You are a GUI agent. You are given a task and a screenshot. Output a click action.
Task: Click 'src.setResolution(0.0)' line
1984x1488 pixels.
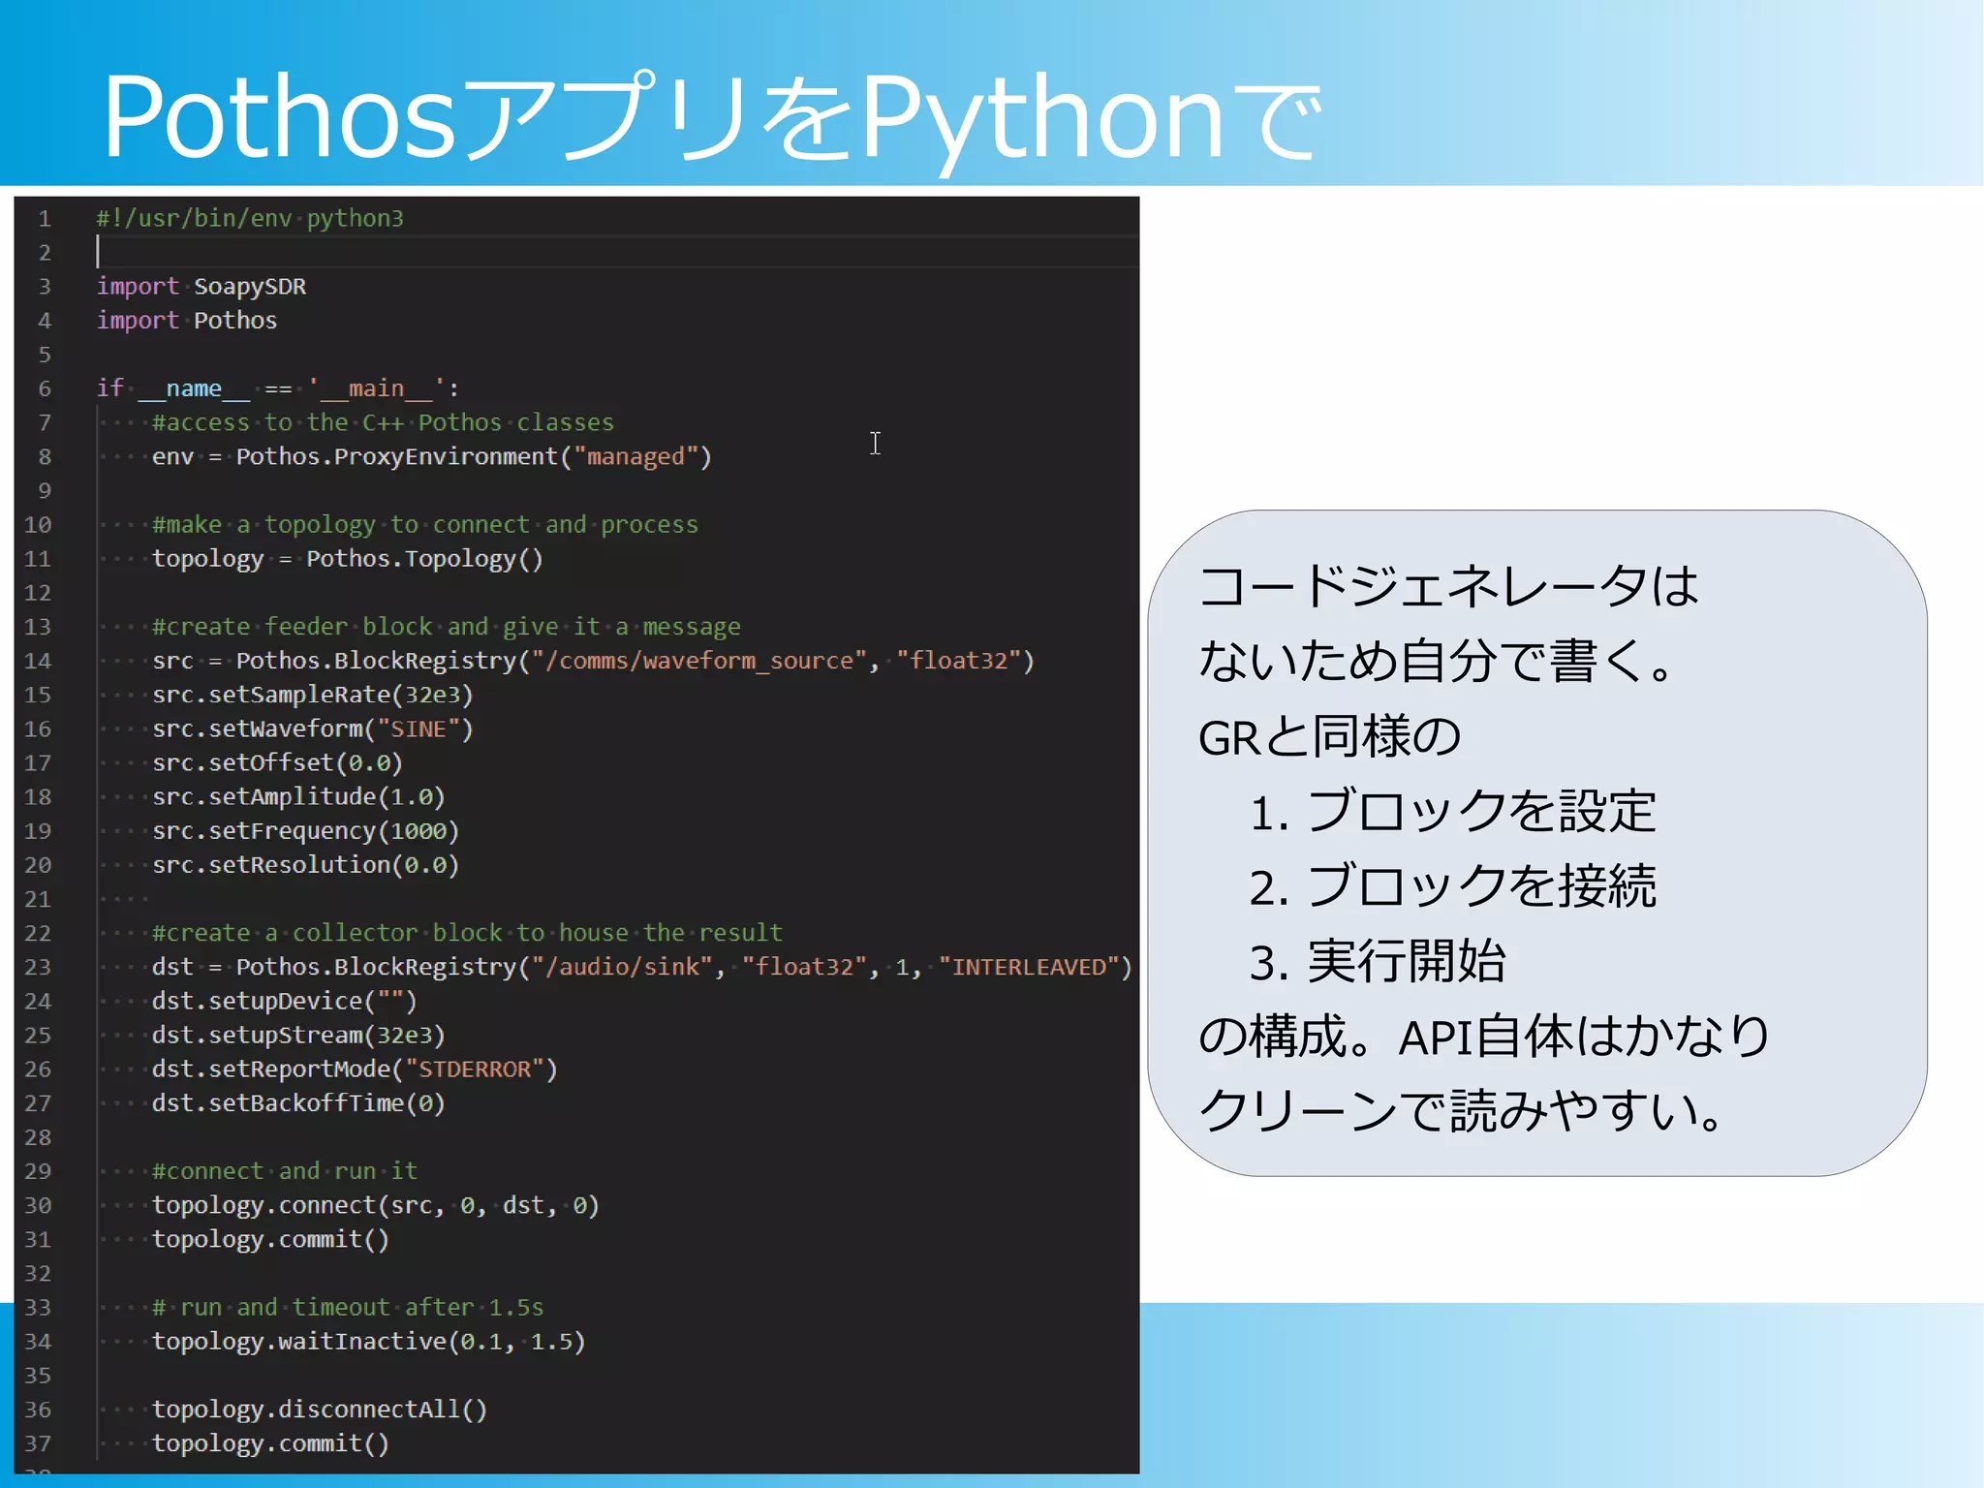[305, 865]
